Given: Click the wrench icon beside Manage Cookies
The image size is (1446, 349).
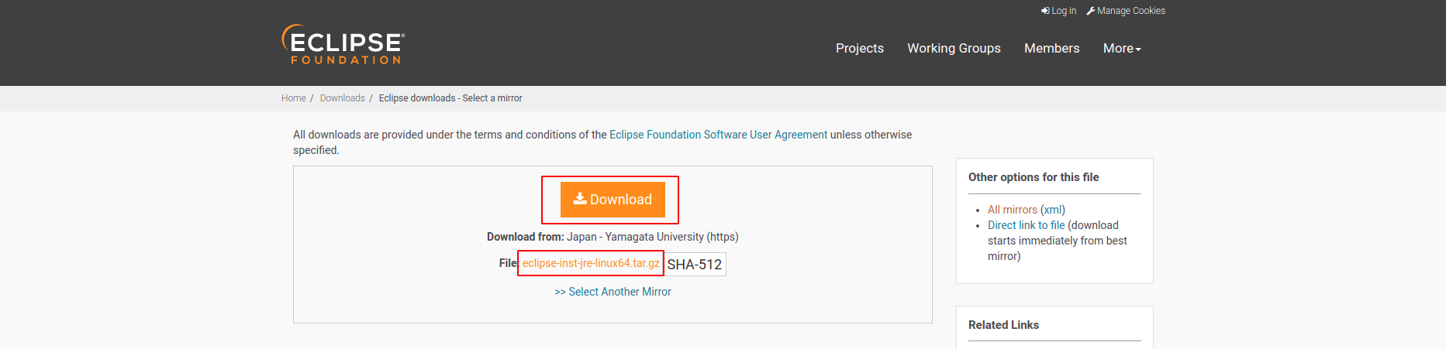Looking at the screenshot, I should 1091,11.
